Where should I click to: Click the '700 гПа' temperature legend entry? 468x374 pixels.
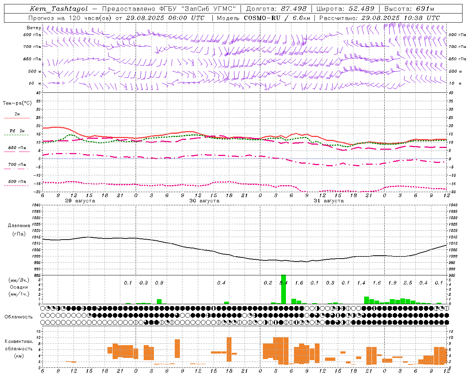click(x=17, y=165)
